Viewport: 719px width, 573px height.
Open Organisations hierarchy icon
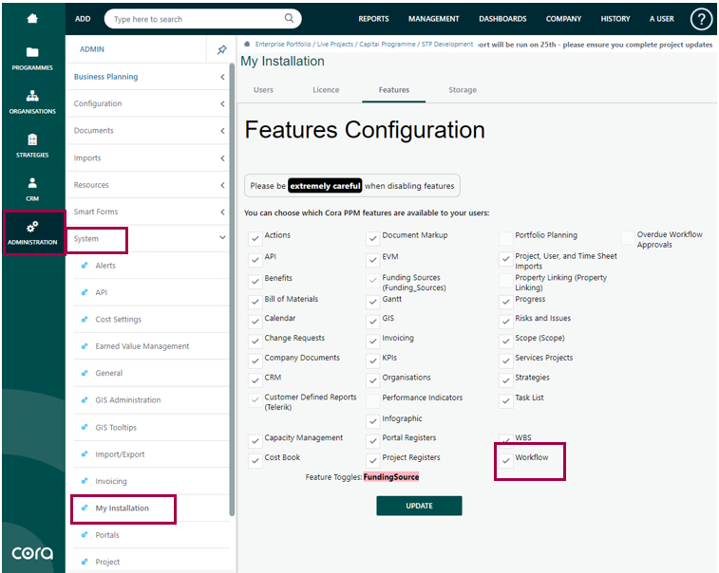[32, 96]
